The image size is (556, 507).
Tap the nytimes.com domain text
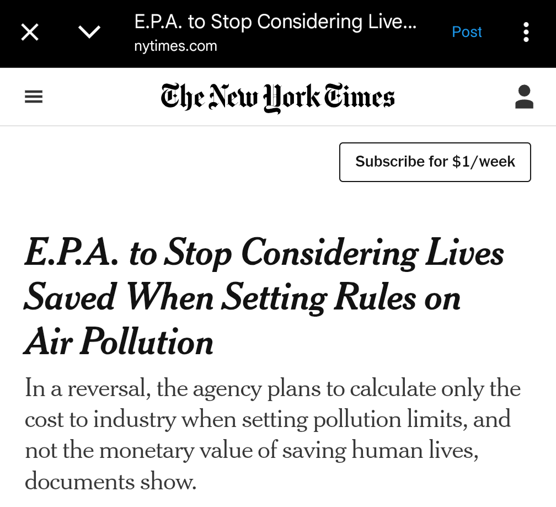tap(175, 46)
